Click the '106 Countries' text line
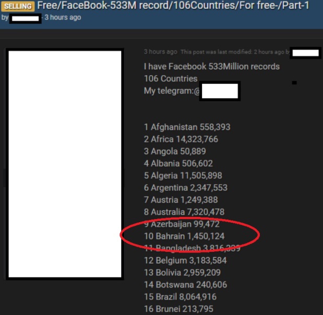This screenshot has height=315, width=323. point(171,79)
